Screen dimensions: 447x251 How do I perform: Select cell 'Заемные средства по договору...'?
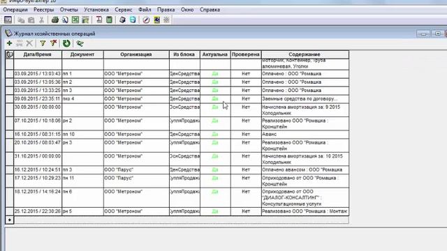click(x=305, y=99)
